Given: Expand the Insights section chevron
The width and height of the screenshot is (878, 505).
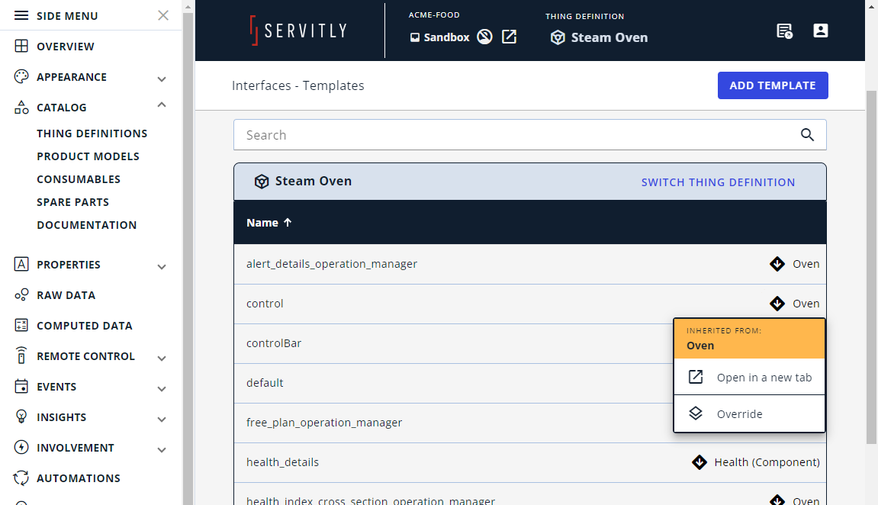Looking at the screenshot, I should pyautogui.click(x=162, y=420).
